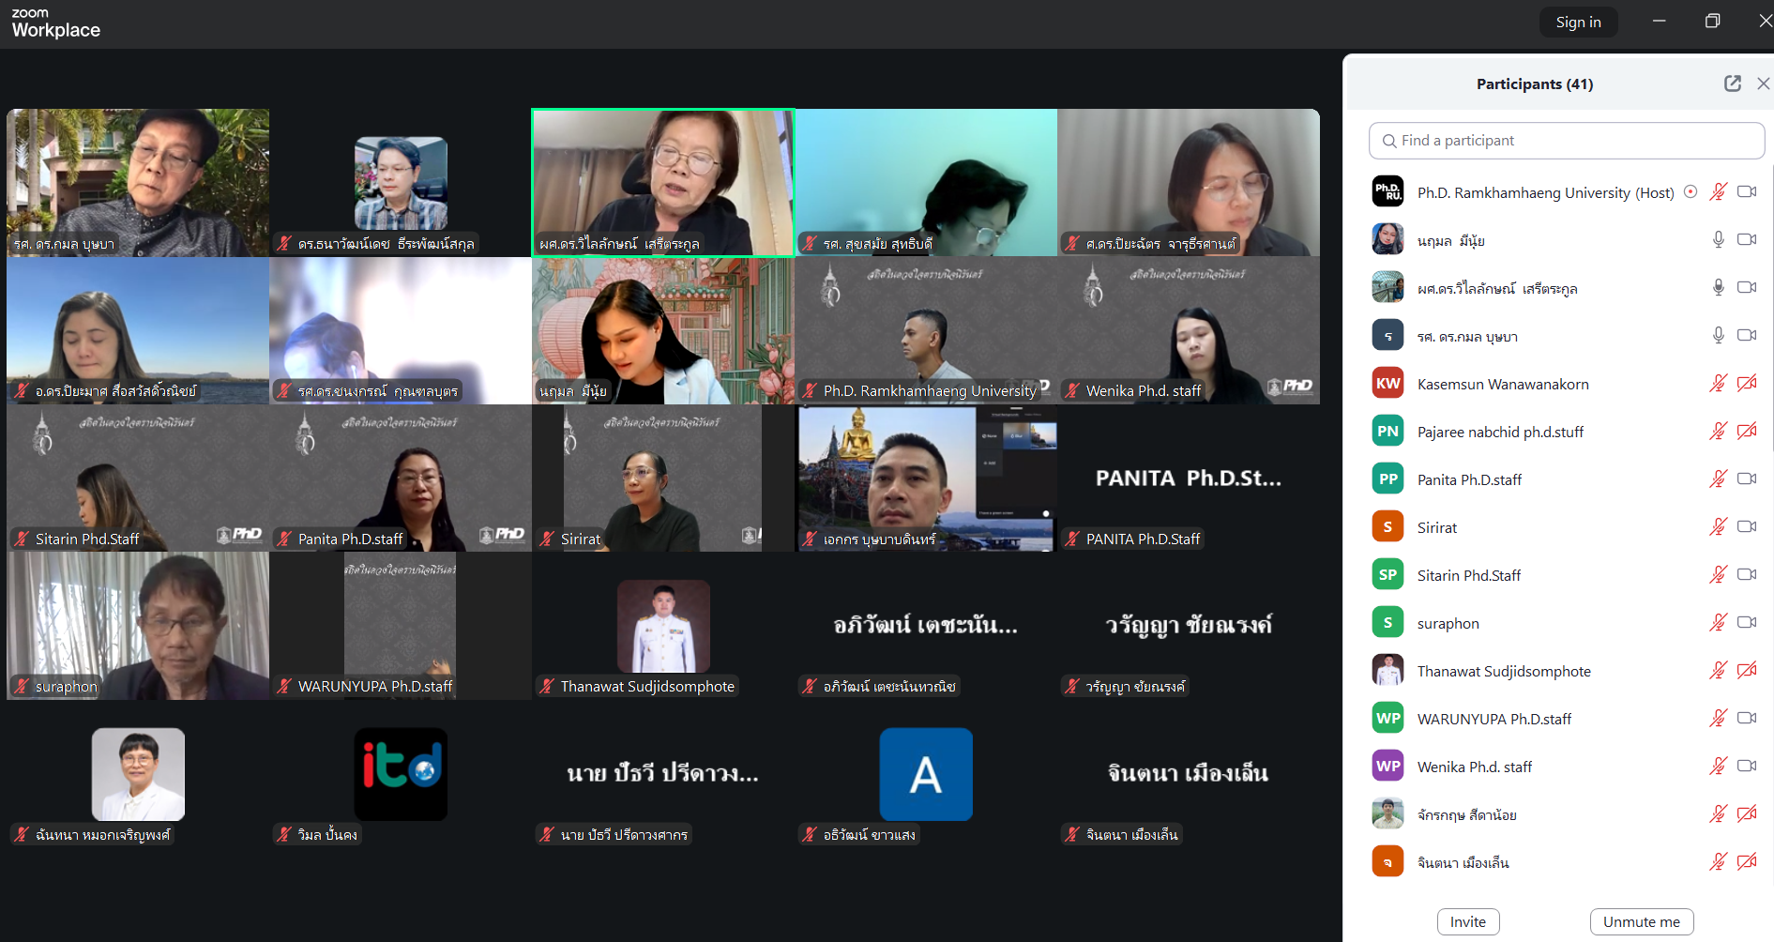Click muted mic icon for suraphon in list
The width and height of the screenshot is (1774, 942).
pyautogui.click(x=1718, y=622)
